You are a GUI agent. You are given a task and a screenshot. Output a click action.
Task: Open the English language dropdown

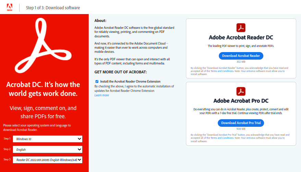coord(48,149)
